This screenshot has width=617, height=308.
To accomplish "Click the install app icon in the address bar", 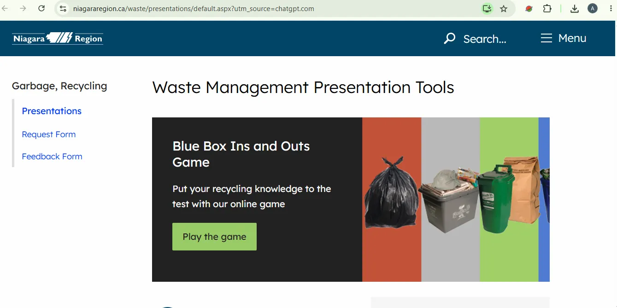I will tap(487, 8).
